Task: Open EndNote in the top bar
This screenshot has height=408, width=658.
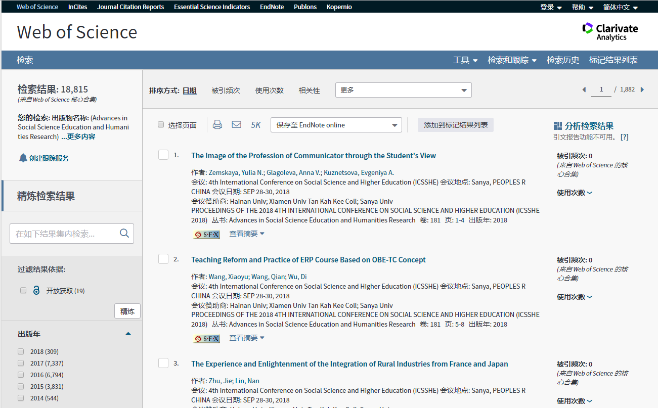Action: tap(272, 7)
